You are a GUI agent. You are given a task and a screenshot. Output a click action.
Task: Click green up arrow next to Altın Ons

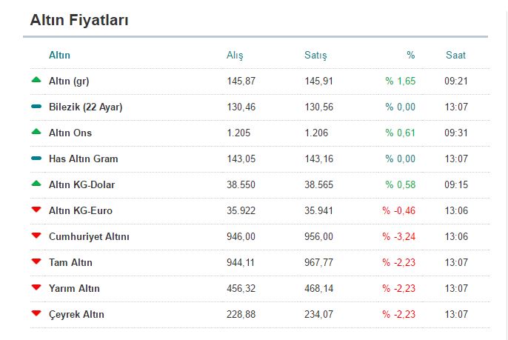click(36, 132)
